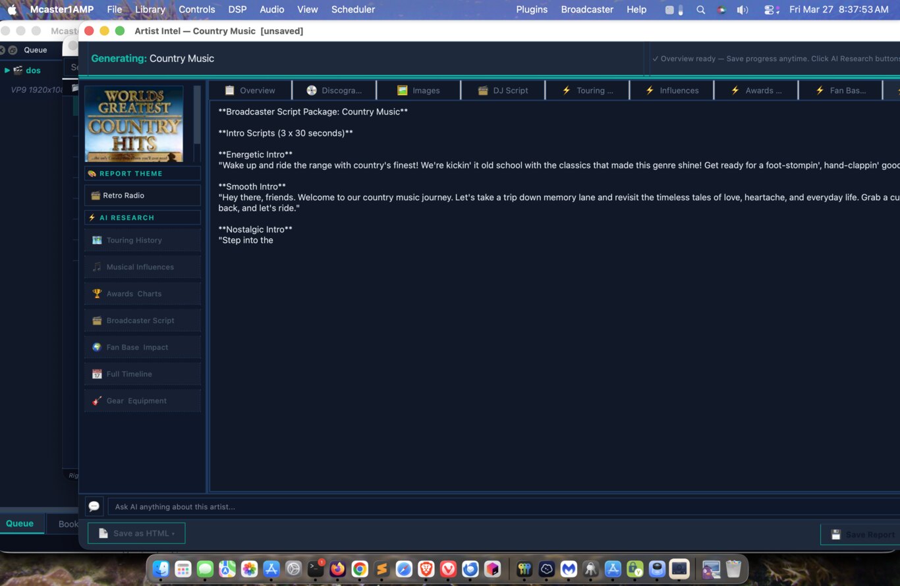Open the Plugins menu

(x=532, y=9)
